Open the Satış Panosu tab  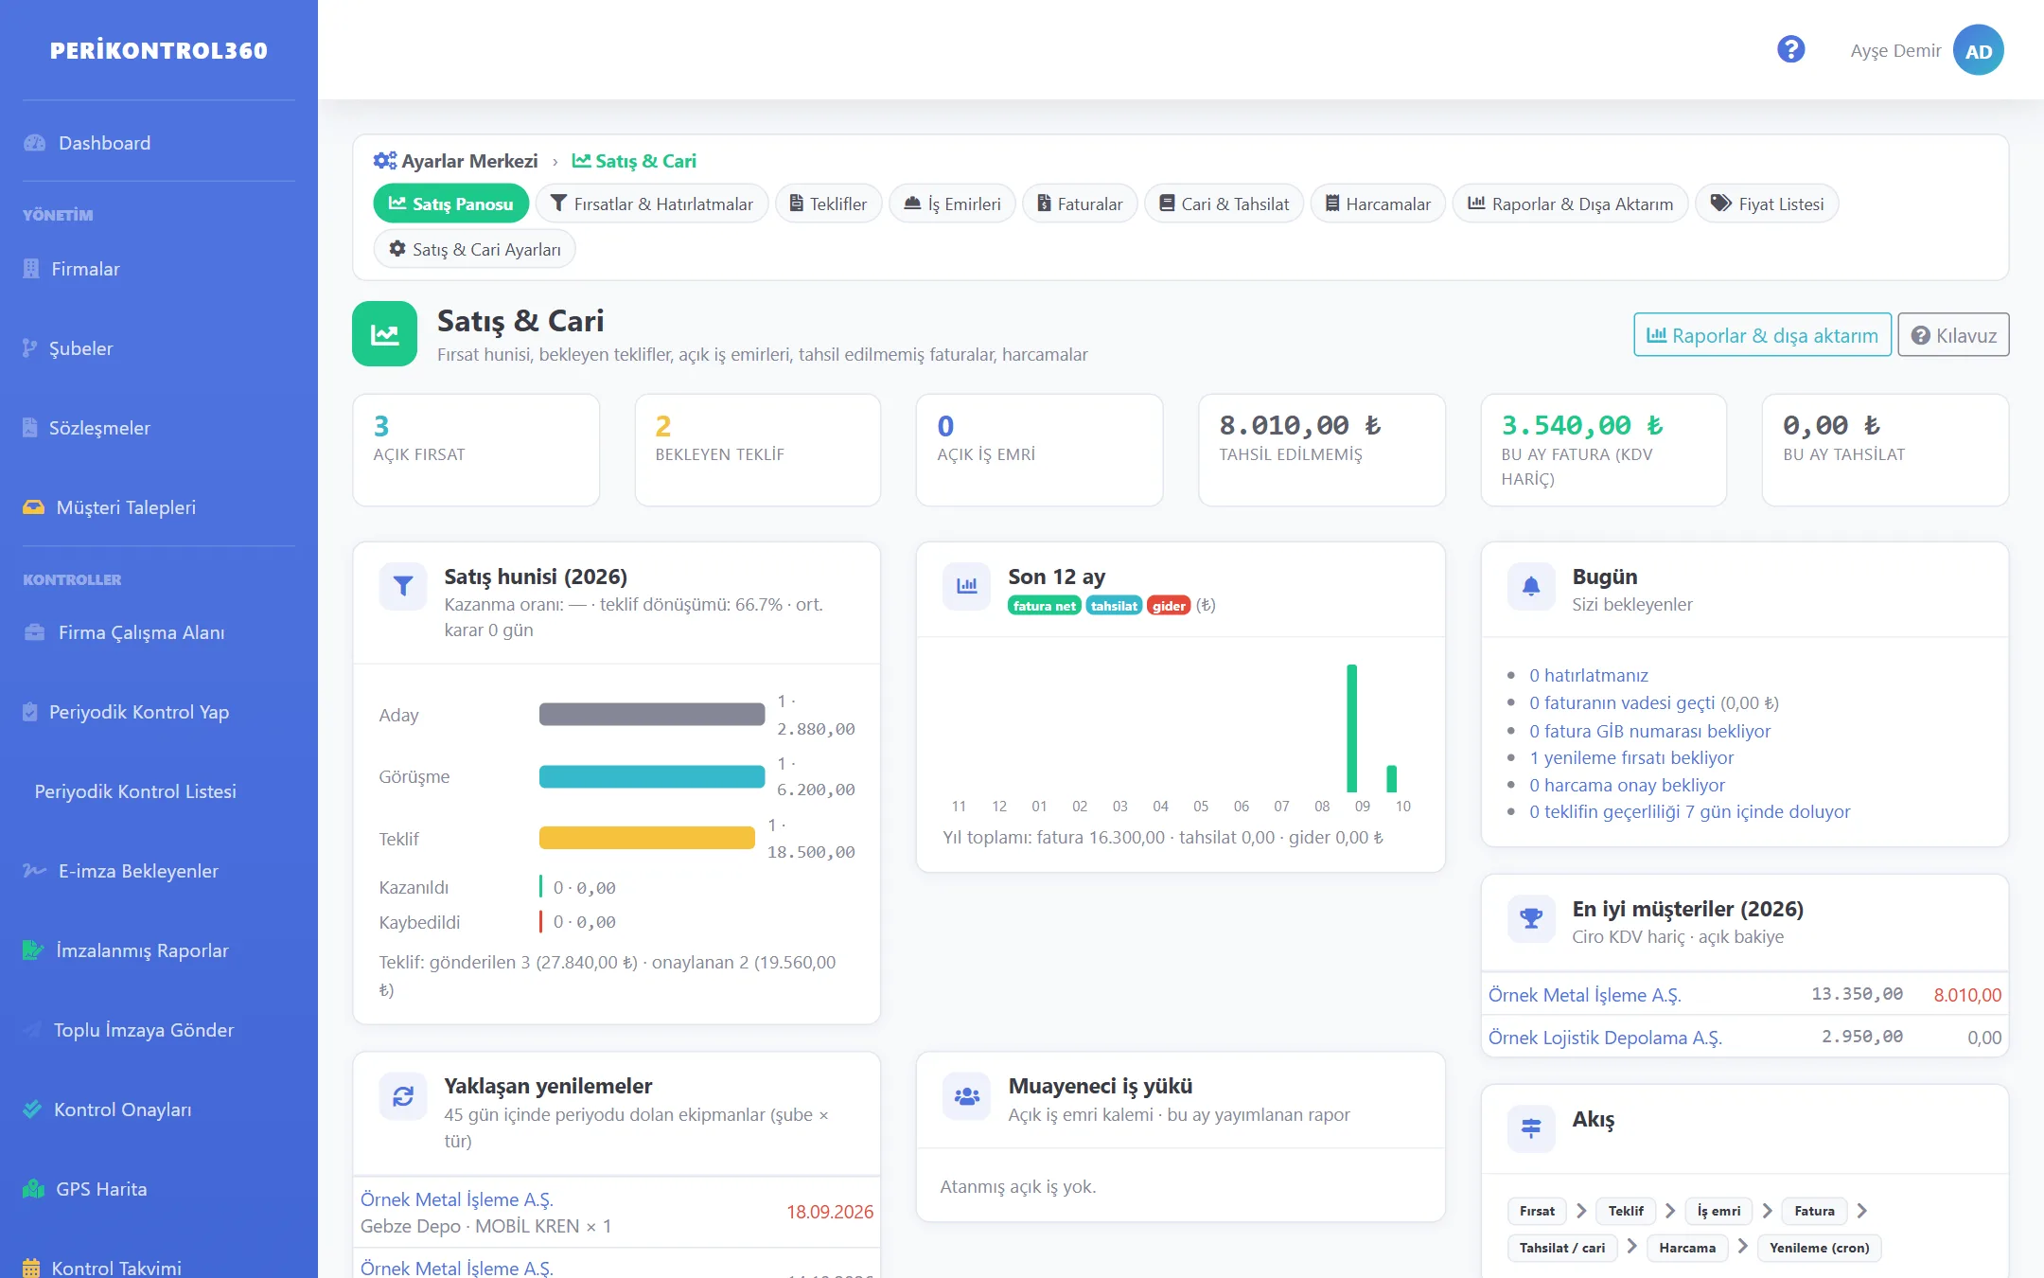451,204
